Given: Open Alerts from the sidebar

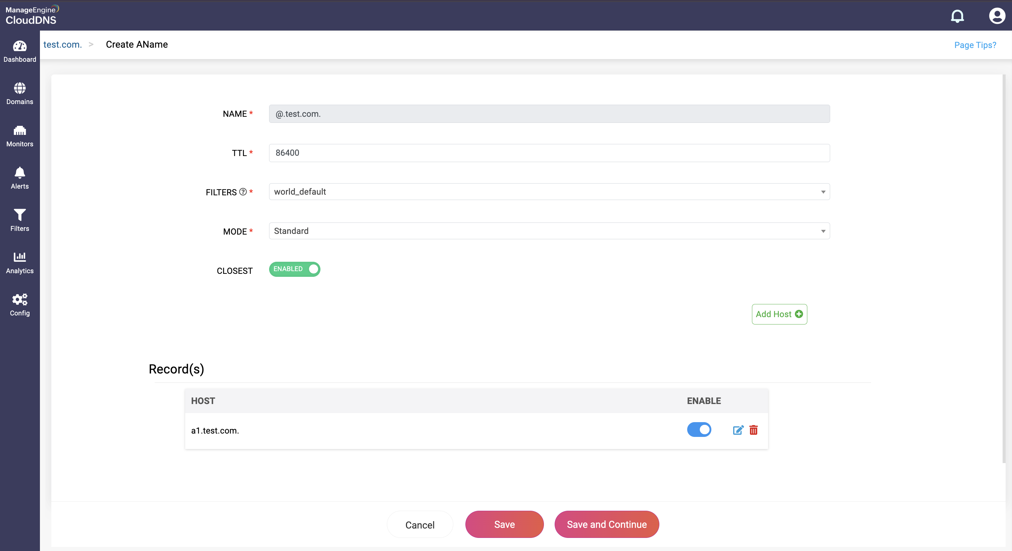Looking at the screenshot, I should (20, 178).
